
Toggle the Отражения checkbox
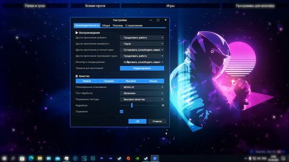coord(121,112)
